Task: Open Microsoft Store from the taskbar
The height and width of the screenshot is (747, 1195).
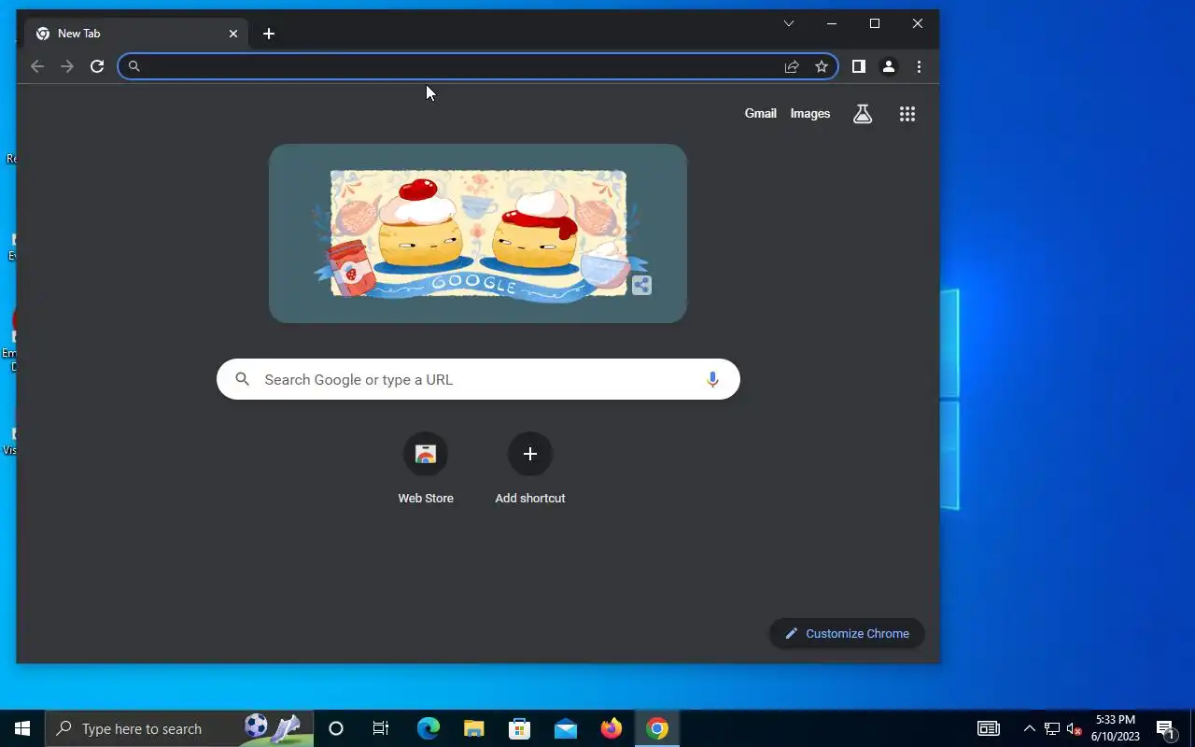Action: [520, 728]
